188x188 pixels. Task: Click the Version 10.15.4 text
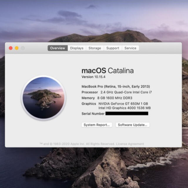93,77
